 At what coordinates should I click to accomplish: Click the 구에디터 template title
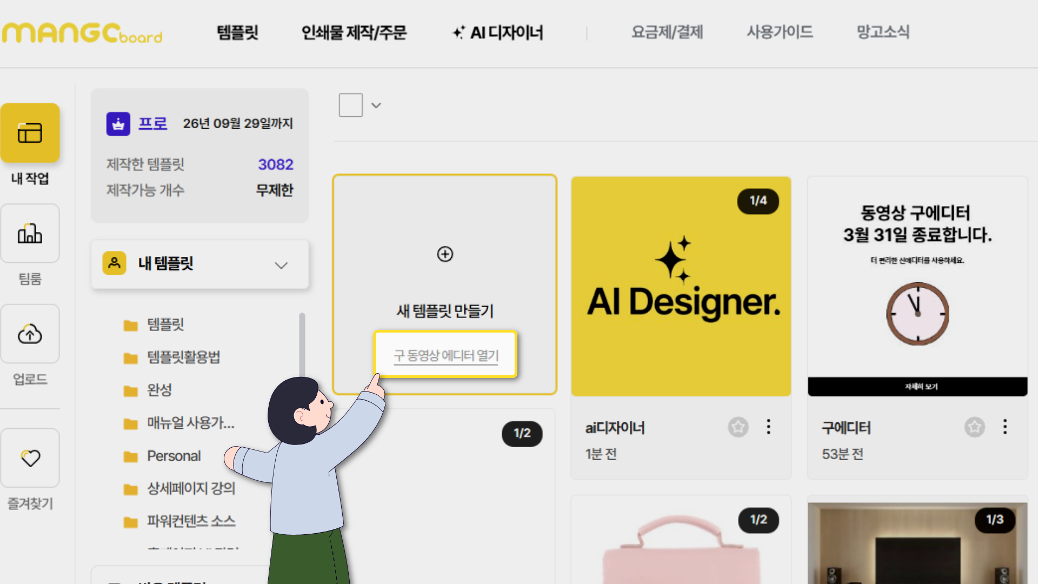[x=846, y=428]
